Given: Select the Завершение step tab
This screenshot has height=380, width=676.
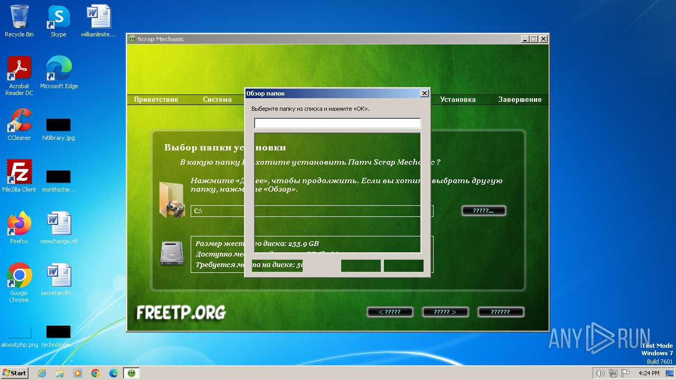Looking at the screenshot, I should 520,99.
